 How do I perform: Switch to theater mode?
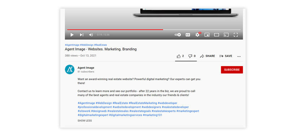pos(217,35)
